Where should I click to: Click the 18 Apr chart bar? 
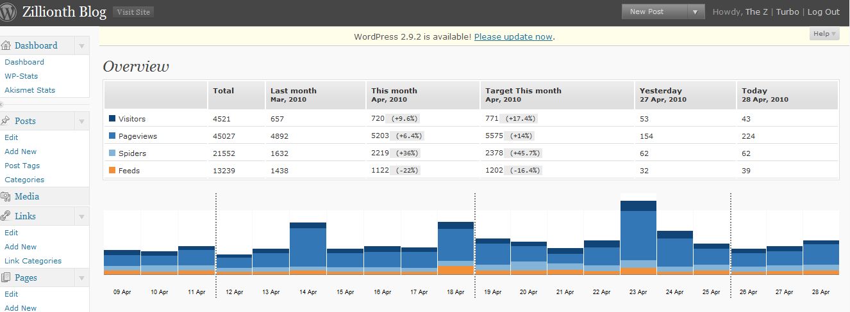(x=456, y=248)
